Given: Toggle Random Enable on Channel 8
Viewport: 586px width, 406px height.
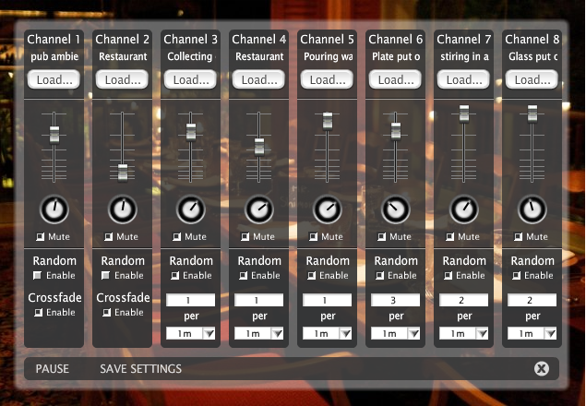Looking at the screenshot, I should tap(516, 276).
